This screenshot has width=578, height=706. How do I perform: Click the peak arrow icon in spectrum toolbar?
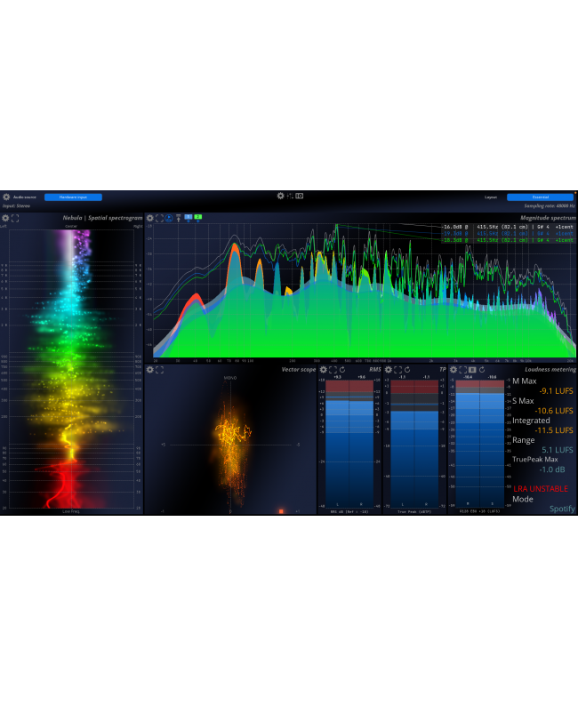point(178,218)
